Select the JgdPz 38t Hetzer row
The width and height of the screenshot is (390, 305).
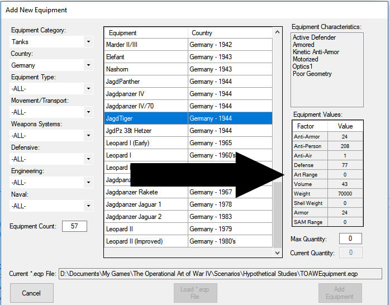click(x=188, y=131)
